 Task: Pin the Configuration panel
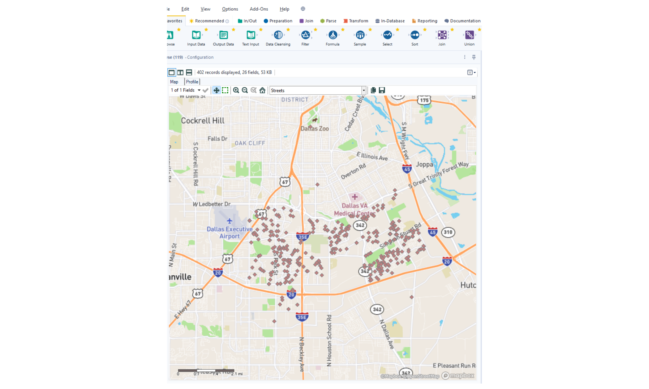coord(474,57)
